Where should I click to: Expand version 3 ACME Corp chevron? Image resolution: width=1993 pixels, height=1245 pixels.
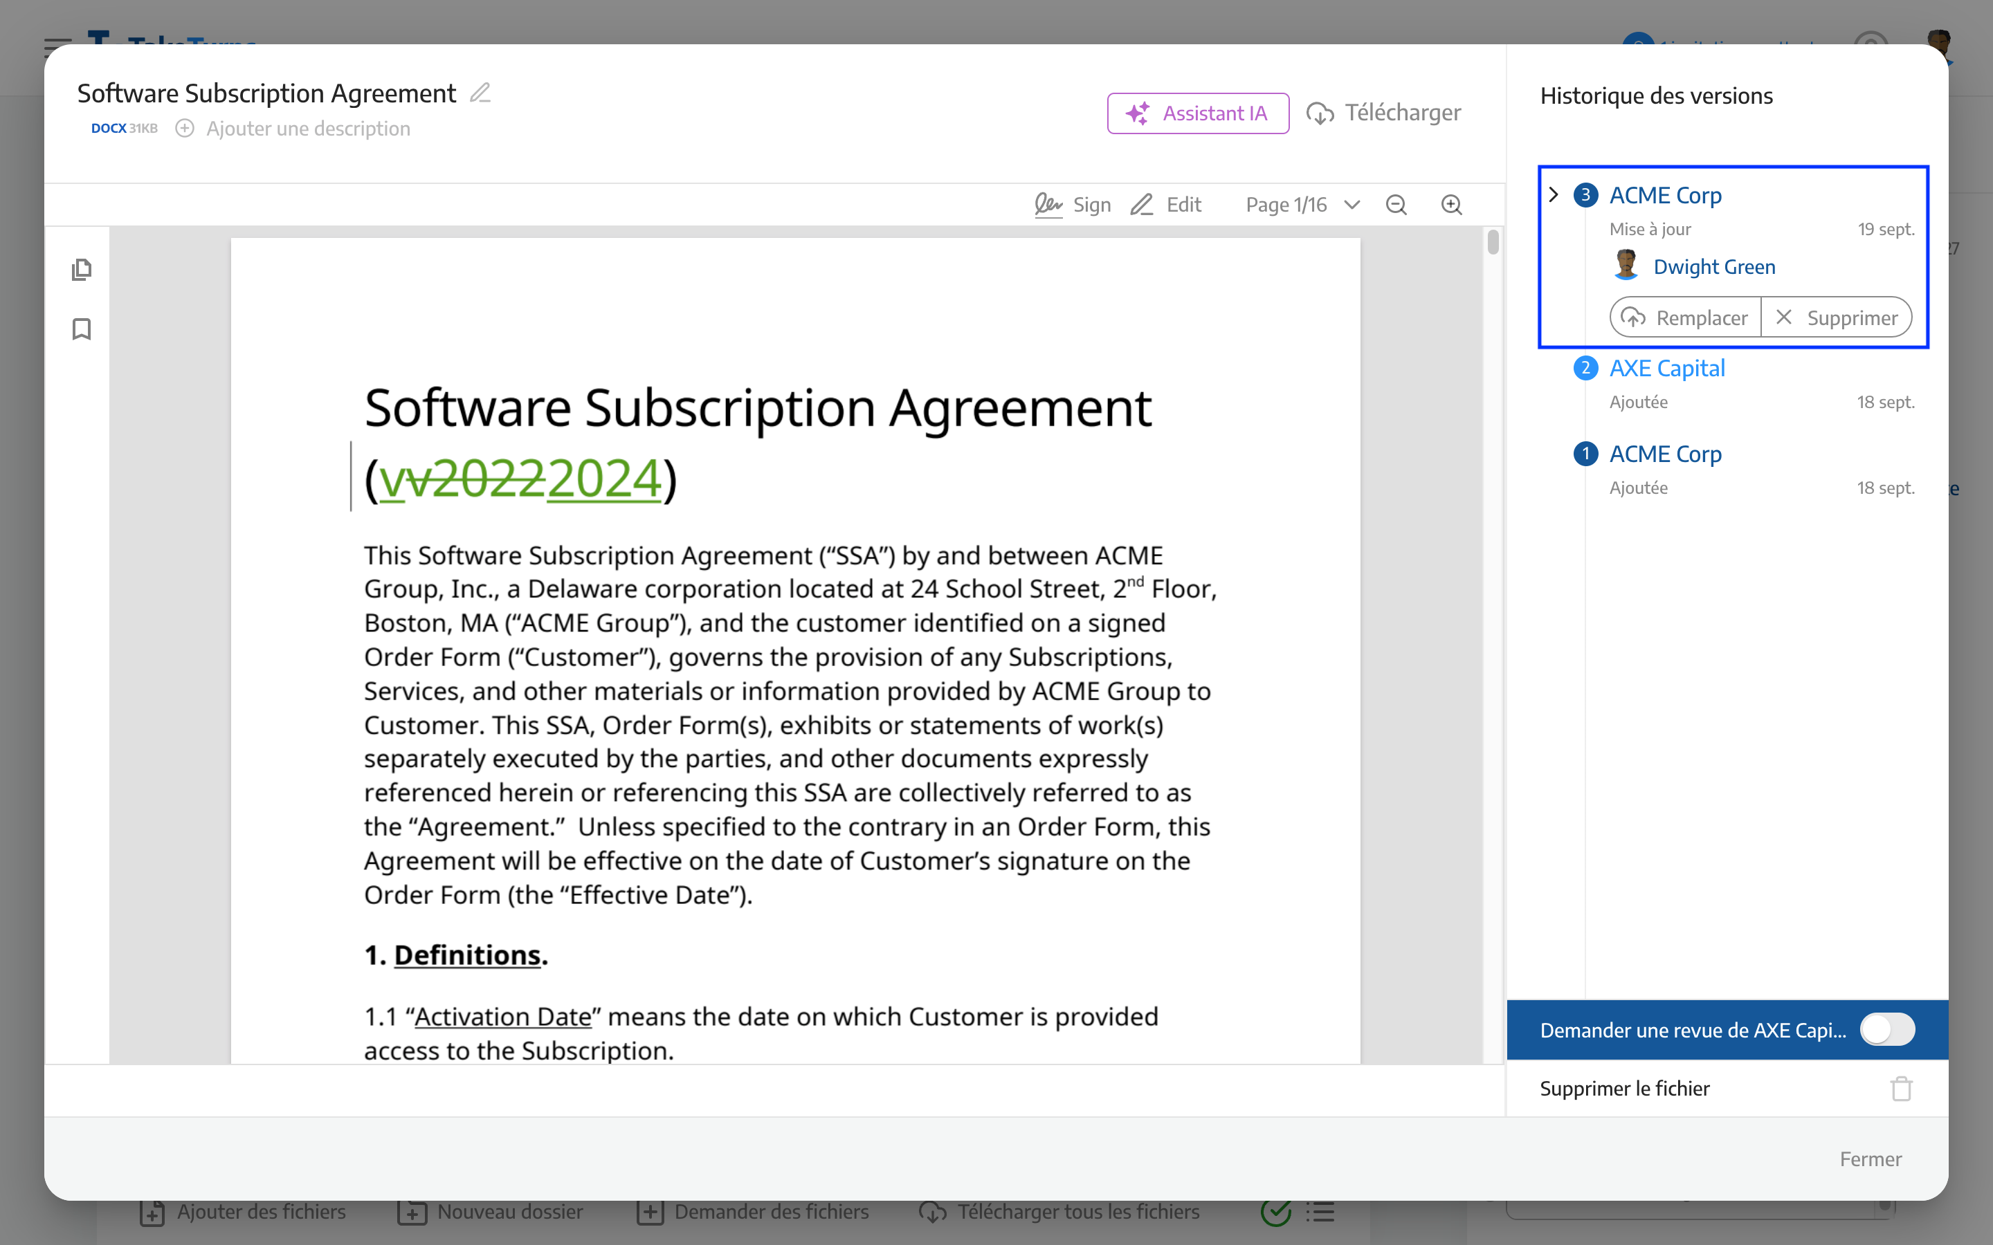[x=1553, y=195]
